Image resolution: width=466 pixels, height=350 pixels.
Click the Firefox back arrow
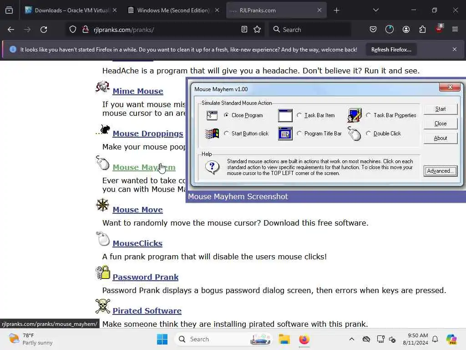(11, 30)
